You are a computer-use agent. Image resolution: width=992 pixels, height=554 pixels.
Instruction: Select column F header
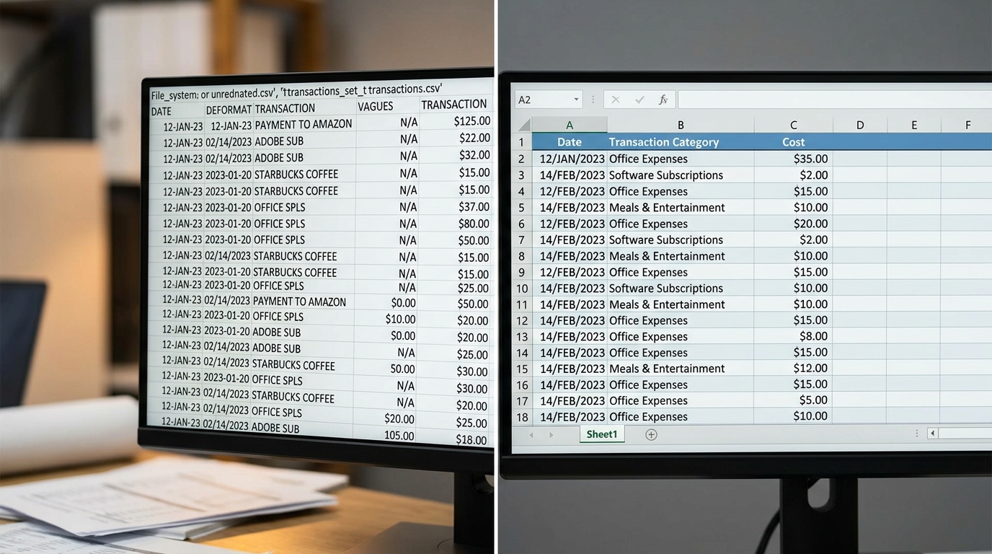tap(967, 126)
